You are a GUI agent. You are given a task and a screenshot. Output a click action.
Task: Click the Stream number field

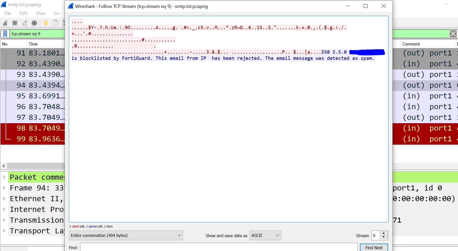click(x=376, y=235)
